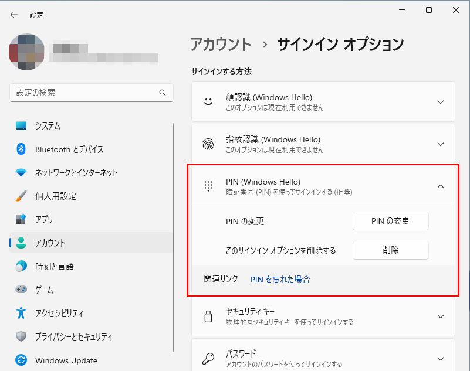Image resolution: width=470 pixels, height=371 pixels.
Task: Open Windows Update settings
Action: tap(91, 360)
